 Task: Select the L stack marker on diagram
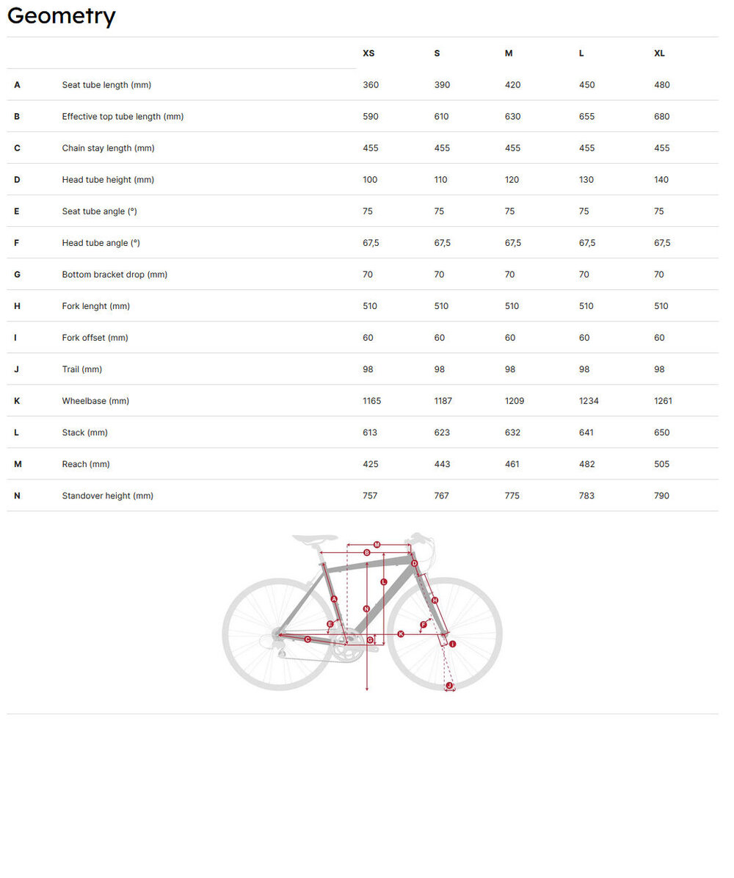383,581
